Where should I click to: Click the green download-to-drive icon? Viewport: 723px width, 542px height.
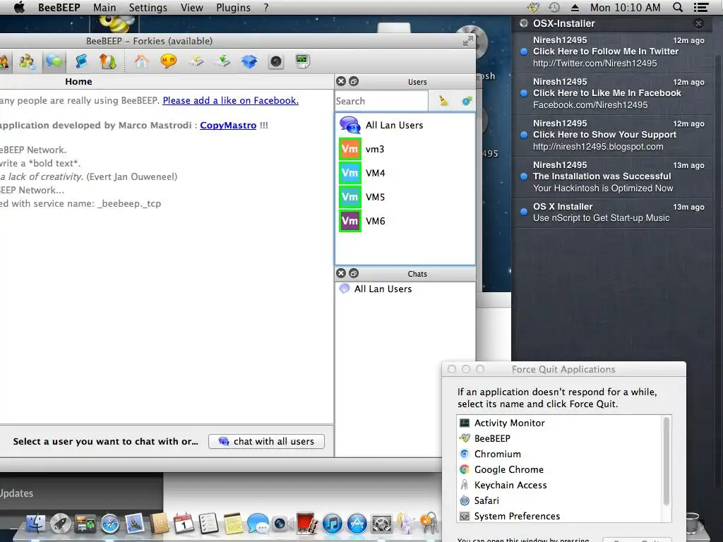pos(222,61)
